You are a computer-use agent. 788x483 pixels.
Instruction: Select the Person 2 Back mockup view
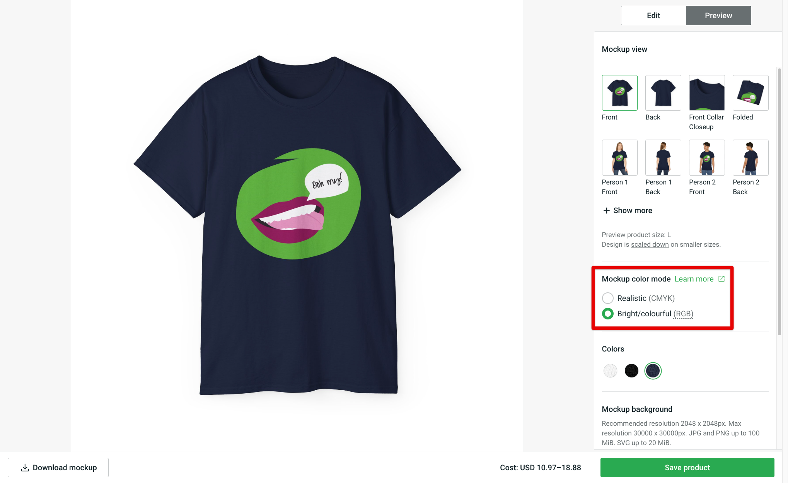point(750,157)
